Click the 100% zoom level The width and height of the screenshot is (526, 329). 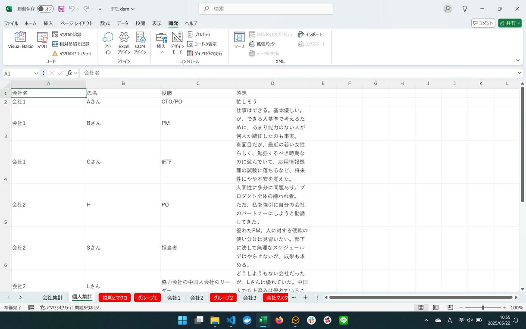click(517, 308)
